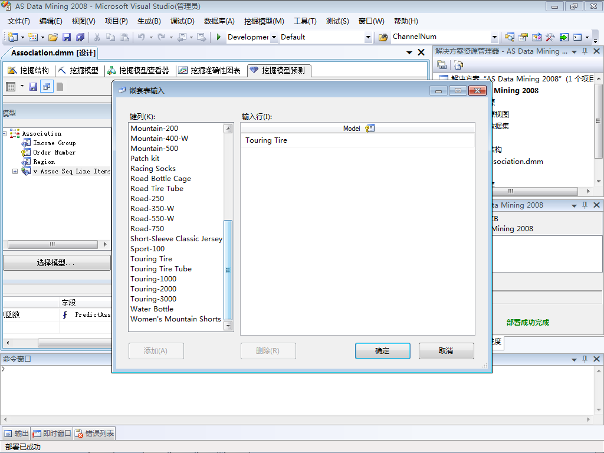Screen dimensions: 604x453
Task: Click Show All Files icon in Solution Explorer
Action: click(x=458, y=65)
